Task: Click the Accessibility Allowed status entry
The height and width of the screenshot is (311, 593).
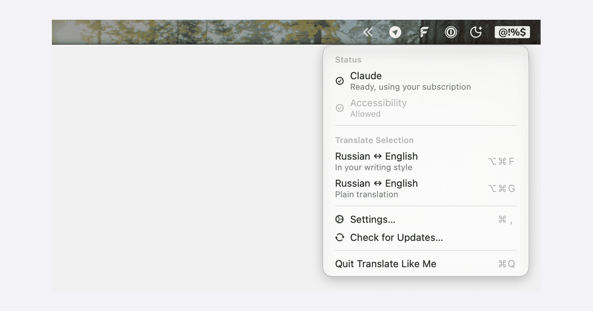Action: click(425, 108)
